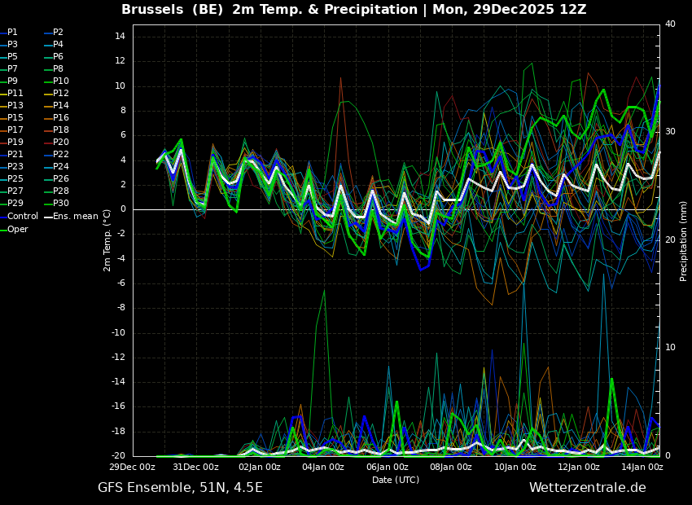Click the 29Dec 00z axis label
The image size is (692, 505).
tap(133, 467)
